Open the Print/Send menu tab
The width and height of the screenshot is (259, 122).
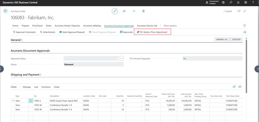point(37,26)
